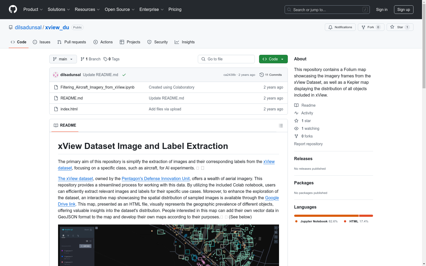Open the 0 Tags link
426x266 pixels.
(112, 59)
